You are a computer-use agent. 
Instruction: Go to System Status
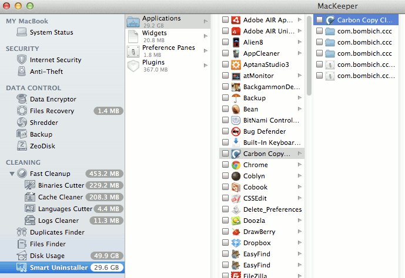(51, 32)
